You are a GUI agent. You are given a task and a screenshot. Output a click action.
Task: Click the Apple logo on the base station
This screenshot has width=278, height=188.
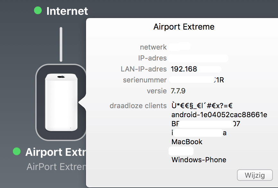tap(60, 77)
